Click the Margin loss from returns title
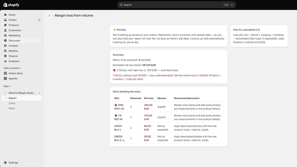 (x=74, y=16)
